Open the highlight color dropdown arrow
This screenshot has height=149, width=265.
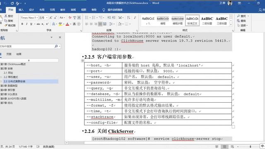(x=64, y=24)
